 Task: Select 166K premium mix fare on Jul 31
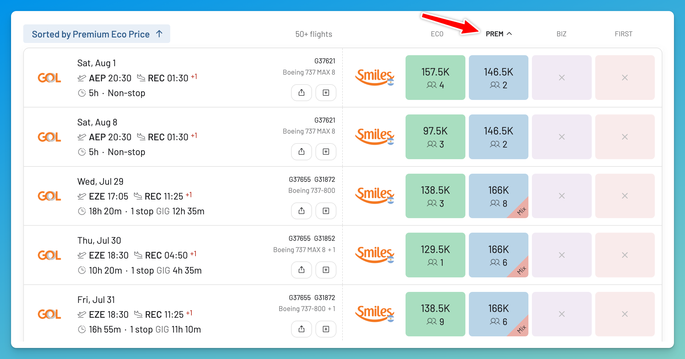(498, 314)
